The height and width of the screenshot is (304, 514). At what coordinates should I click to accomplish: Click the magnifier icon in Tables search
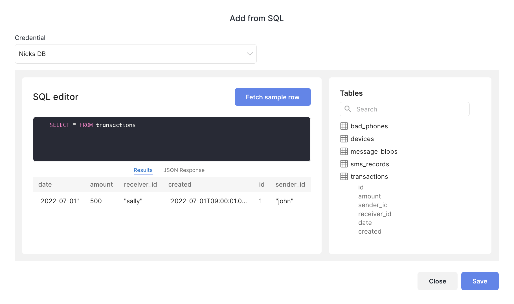pyautogui.click(x=348, y=109)
